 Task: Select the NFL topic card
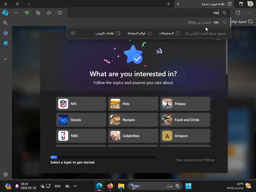[81, 104]
